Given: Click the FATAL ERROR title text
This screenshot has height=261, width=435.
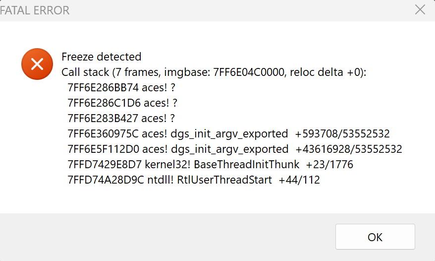Looking at the screenshot, I should tap(35, 10).
